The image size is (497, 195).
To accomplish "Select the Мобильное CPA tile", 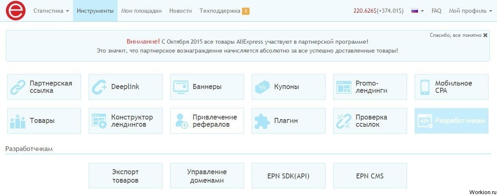I will (451, 87).
